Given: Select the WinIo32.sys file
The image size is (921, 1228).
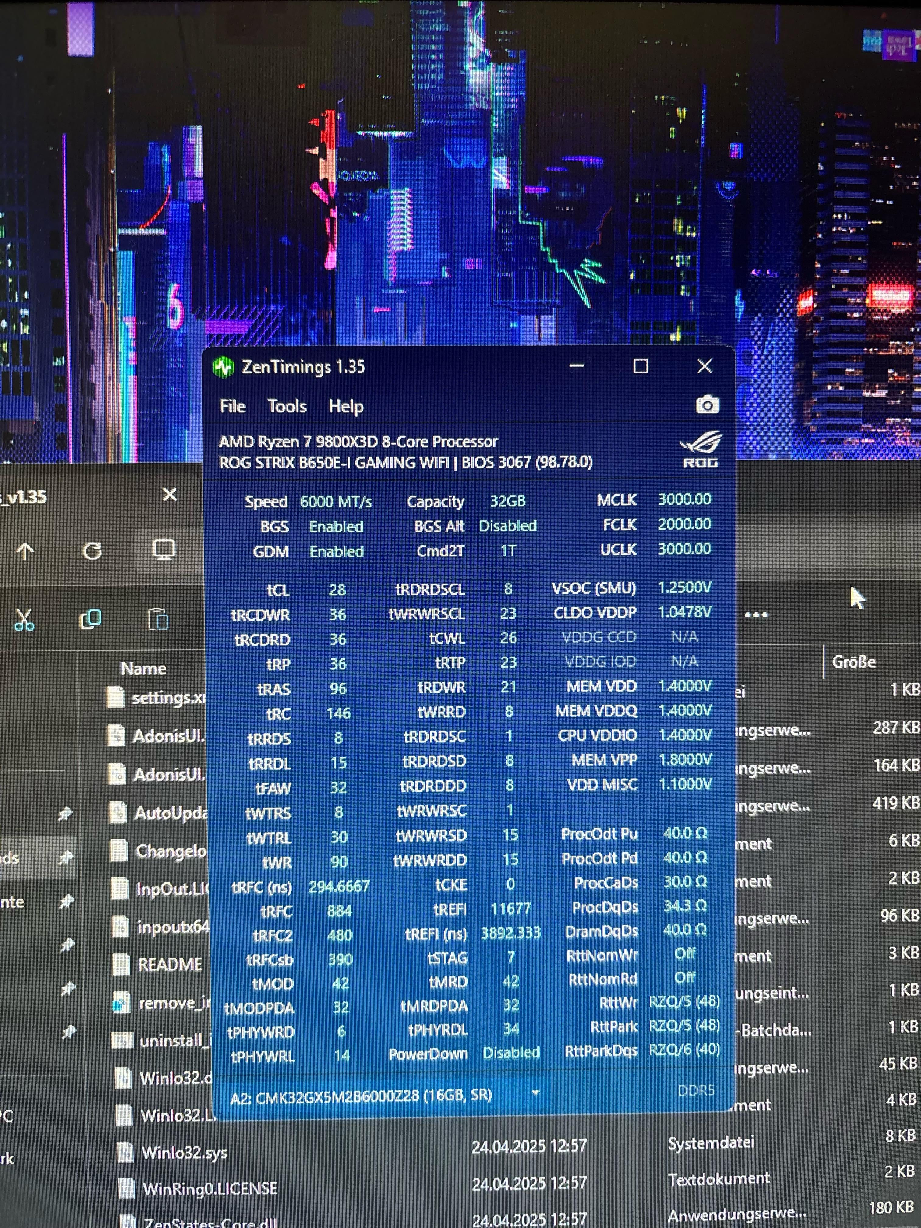Looking at the screenshot, I should click(184, 1152).
